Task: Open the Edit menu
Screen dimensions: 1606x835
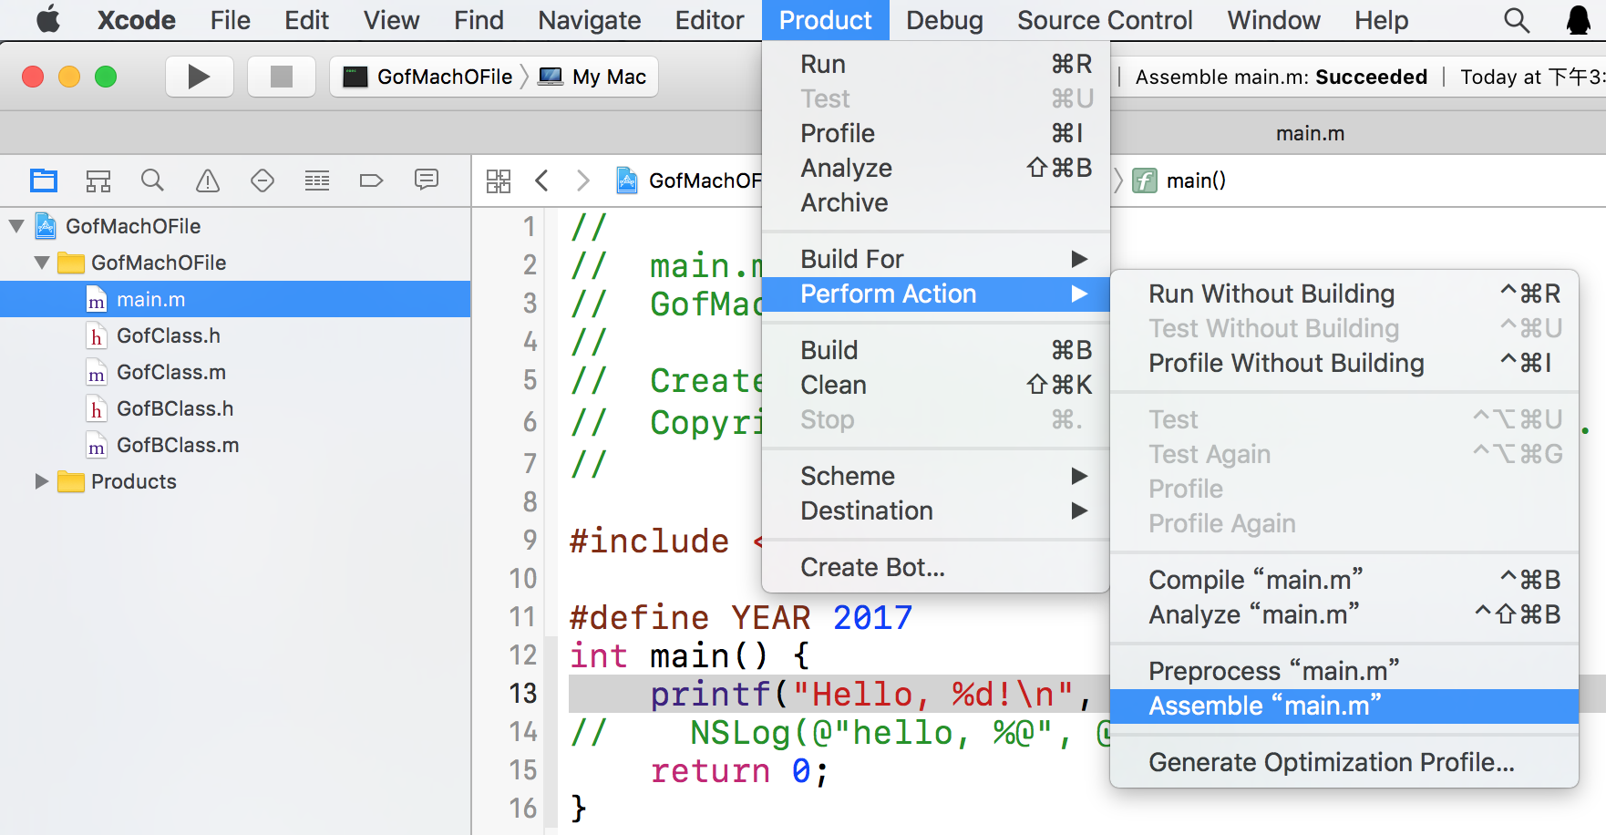Action: [306, 20]
